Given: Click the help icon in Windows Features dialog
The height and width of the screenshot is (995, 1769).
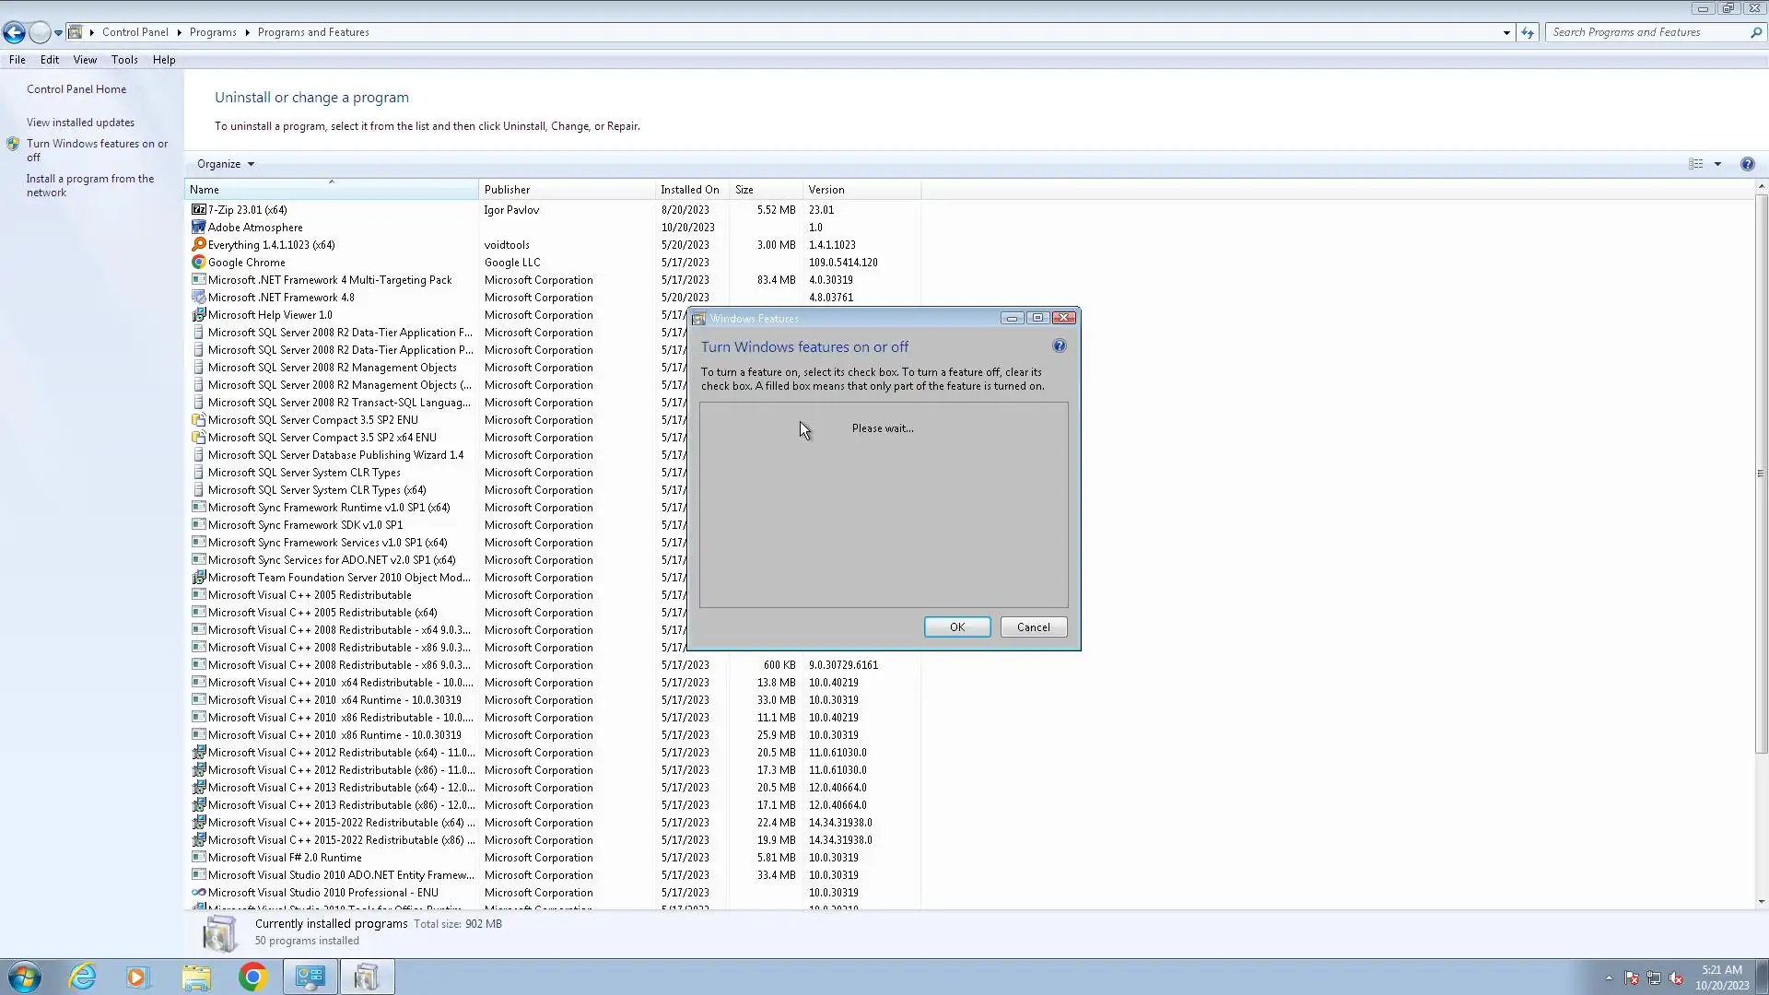Looking at the screenshot, I should [x=1059, y=346].
